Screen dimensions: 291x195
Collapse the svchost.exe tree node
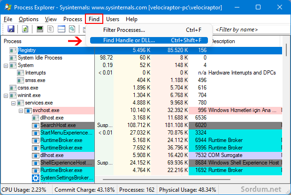(x=21, y=111)
